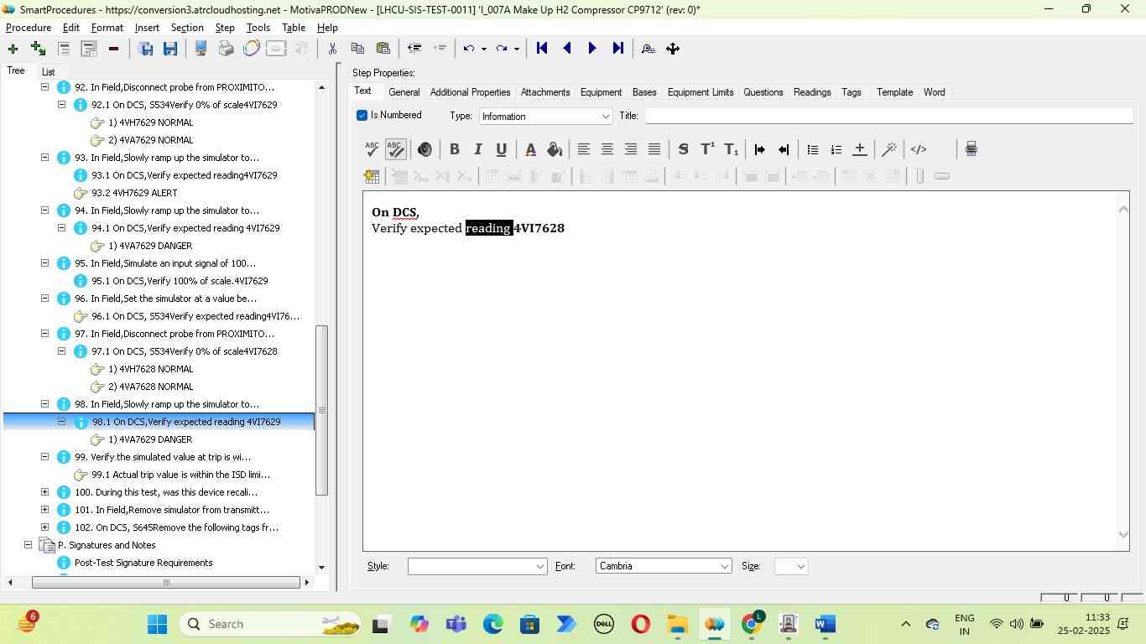Viewport: 1146px width, 644px height.
Task: Toggle Underline formatting
Action: click(501, 149)
